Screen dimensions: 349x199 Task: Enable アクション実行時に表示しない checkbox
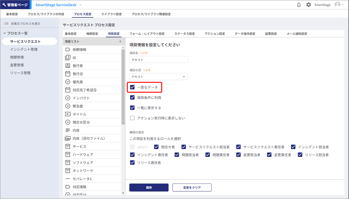132,118
